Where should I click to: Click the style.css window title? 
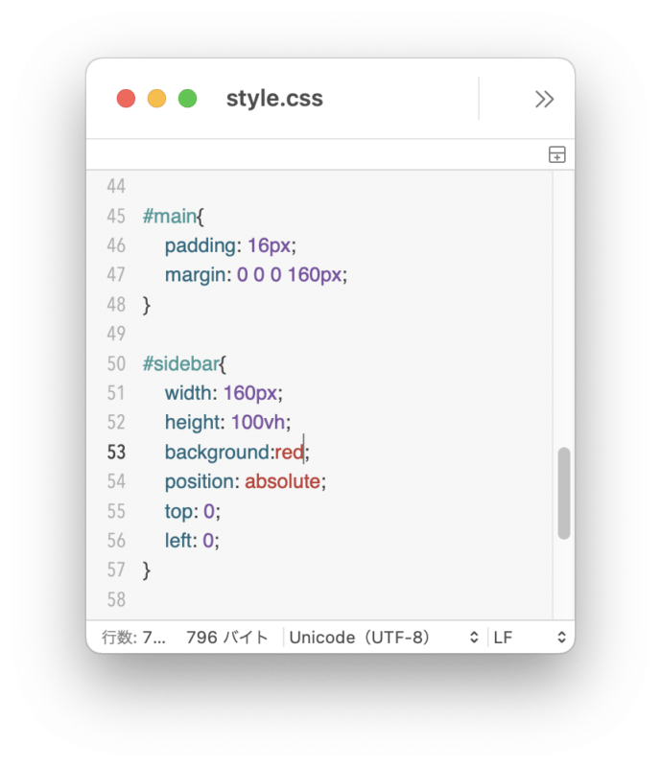(274, 99)
